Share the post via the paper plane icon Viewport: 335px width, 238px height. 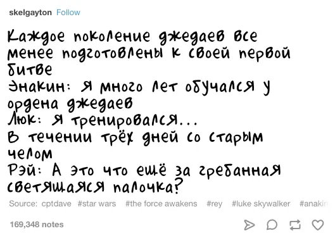tap(250, 225)
